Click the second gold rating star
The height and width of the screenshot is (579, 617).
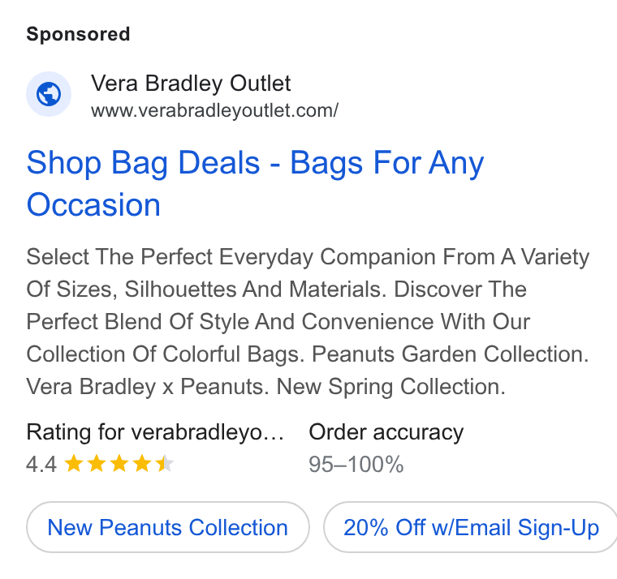[97, 463]
